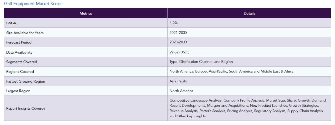Click the Value (USD) cell
This screenshot has width=335, height=125.
coord(249,52)
